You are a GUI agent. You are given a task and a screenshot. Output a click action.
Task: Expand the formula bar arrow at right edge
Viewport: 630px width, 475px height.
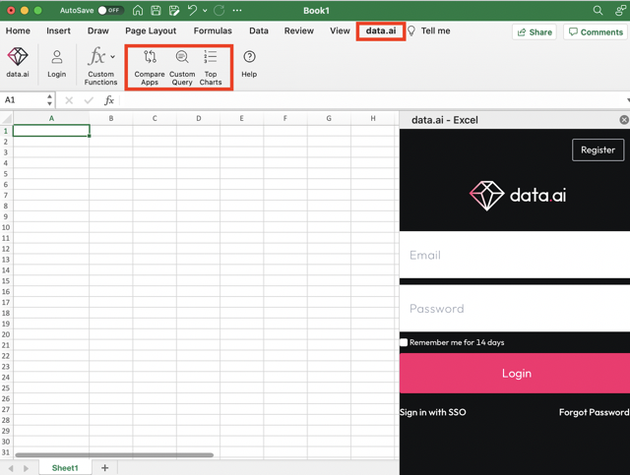pyautogui.click(x=627, y=100)
